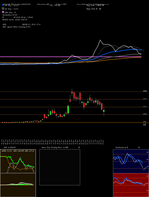Click the 'Stochastics: 21.01' reading
149x197 pixels.
10,15
